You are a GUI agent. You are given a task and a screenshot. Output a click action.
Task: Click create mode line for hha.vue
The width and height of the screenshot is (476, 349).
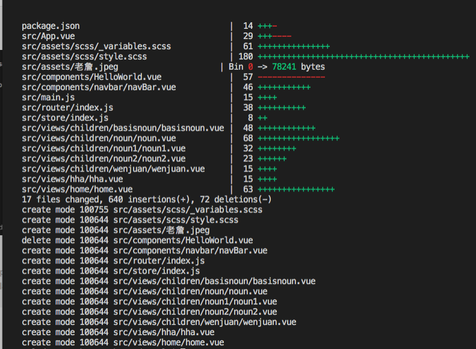pyautogui.click(x=118, y=333)
